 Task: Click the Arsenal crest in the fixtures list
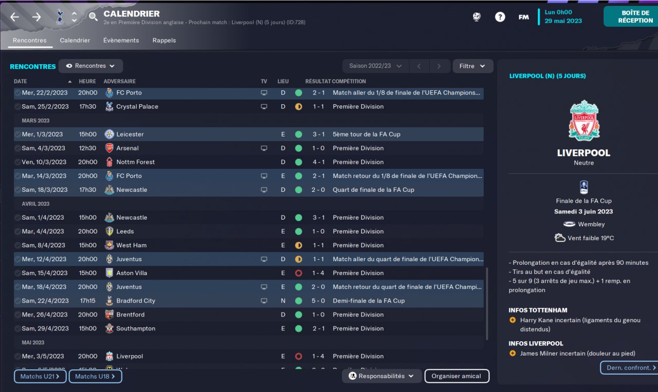click(x=109, y=148)
